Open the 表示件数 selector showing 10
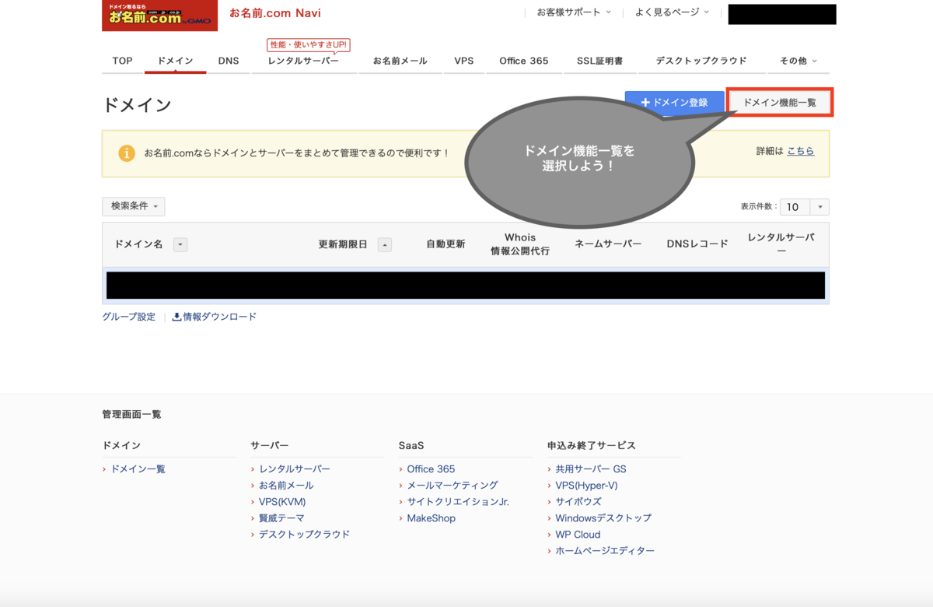The width and height of the screenshot is (933, 607). coord(805,207)
